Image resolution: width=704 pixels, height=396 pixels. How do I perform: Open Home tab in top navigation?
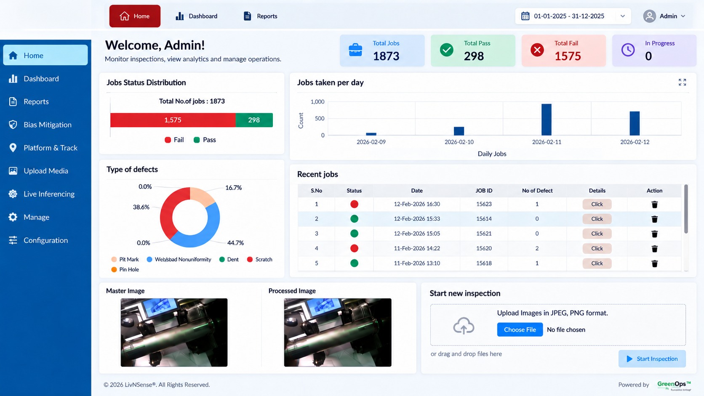click(x=135, y=16)
